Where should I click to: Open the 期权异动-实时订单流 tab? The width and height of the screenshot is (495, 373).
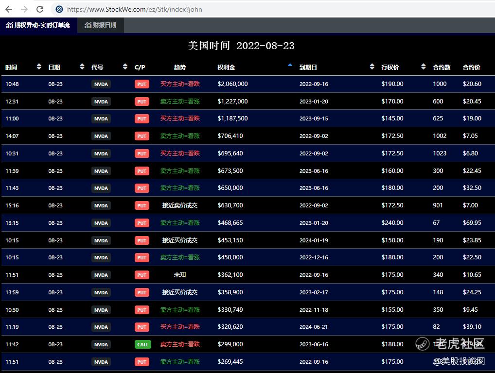(x=38, y=25)
